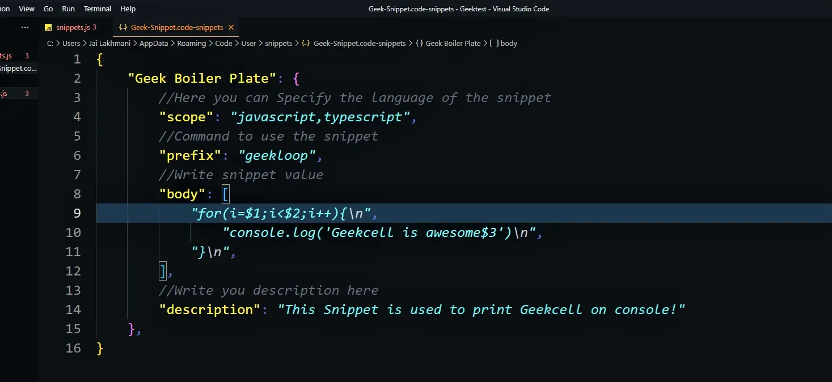The width and height of the screenshot is (832, 382).
Task: Click the comment about snippet language on line 3
Action: click(x=355, y=97)
